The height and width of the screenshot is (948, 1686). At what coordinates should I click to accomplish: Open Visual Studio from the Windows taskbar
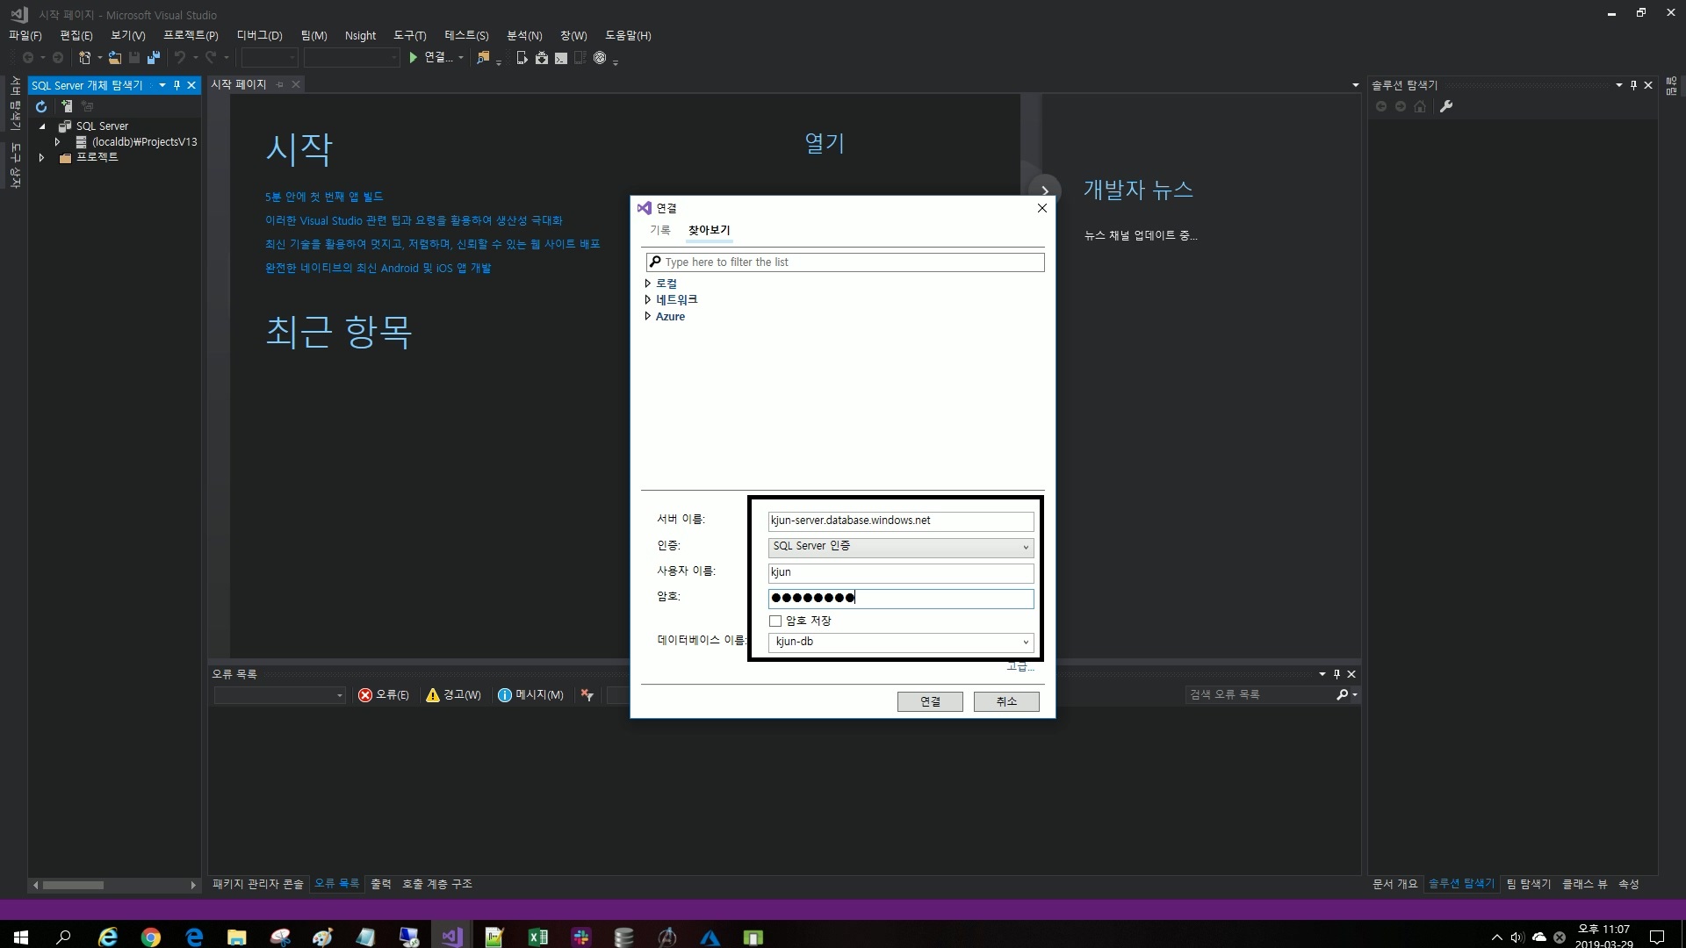pyautogui.click(x=451, y=937)
